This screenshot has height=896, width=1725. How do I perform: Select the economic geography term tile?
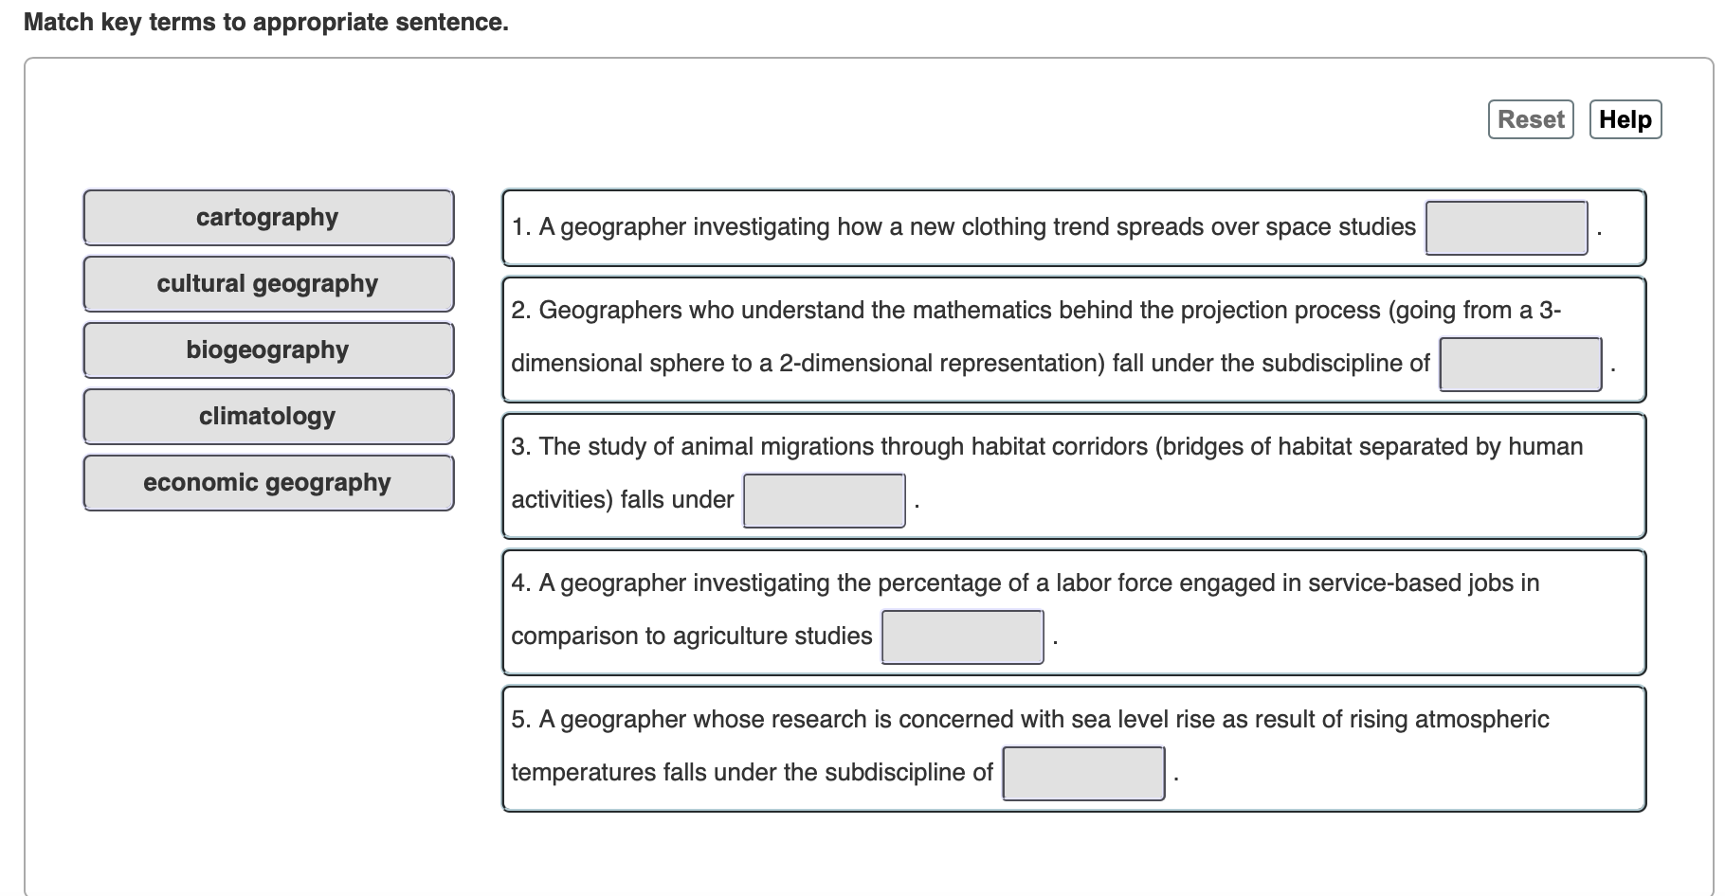[x=268, y=482]
